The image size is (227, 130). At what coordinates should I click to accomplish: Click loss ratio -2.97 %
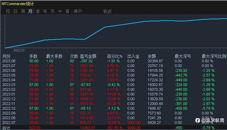click(x=208, y=104)
